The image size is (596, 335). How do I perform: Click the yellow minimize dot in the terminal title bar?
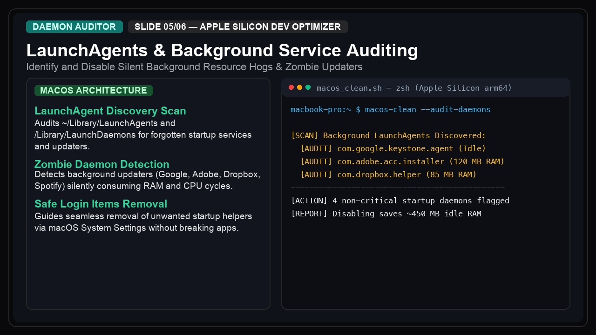point(300,87)
